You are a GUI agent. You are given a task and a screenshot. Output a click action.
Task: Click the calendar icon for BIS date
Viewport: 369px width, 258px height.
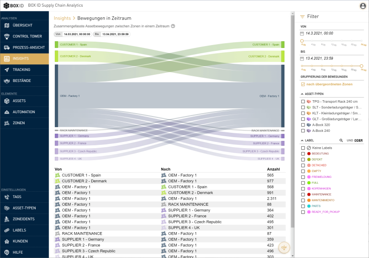pos(302,59)
